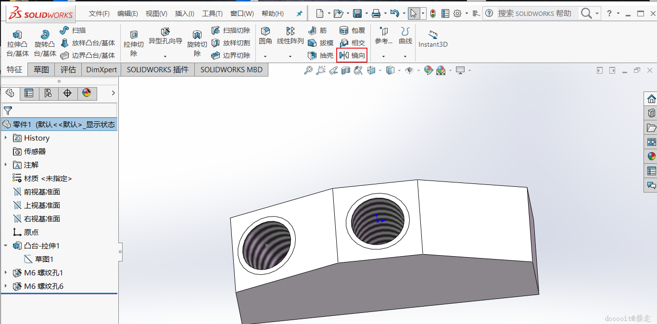
Task: Open Appearances color ball in task pane
Action: coord(651,156)
